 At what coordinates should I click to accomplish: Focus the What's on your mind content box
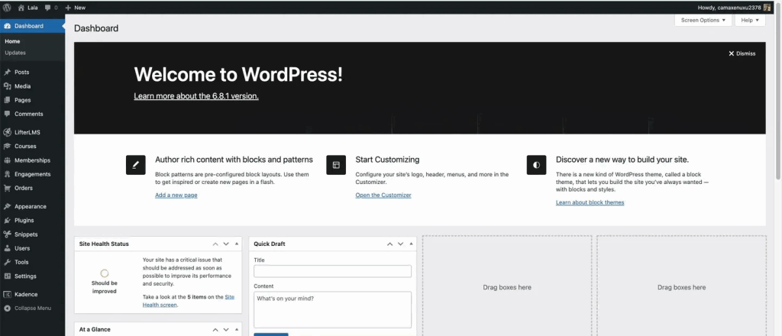333,309
